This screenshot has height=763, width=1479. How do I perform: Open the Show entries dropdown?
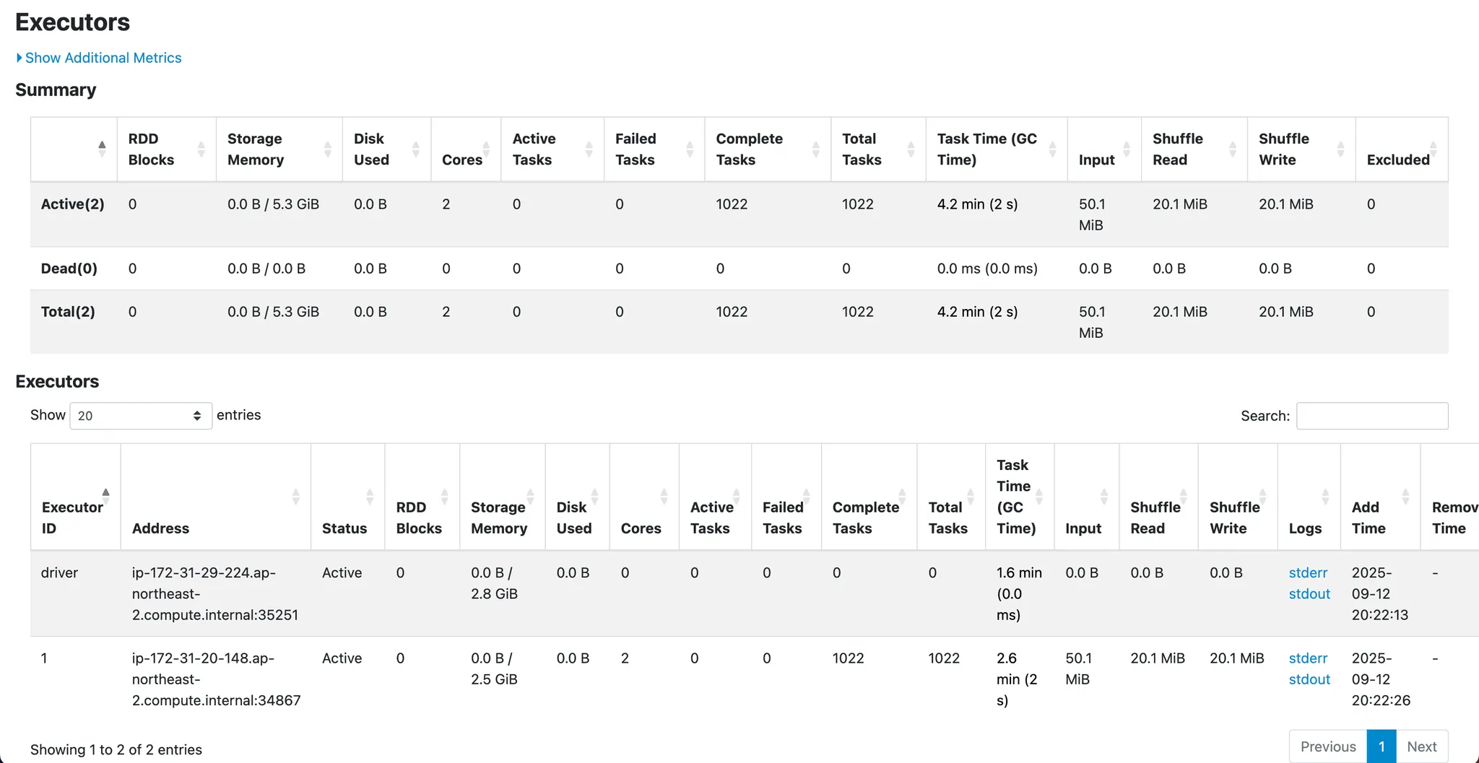(x=140, y=416)
